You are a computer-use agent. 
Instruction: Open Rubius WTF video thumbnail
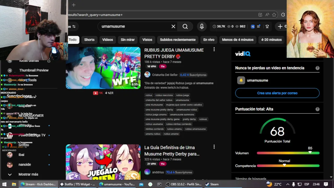point(103,68)
